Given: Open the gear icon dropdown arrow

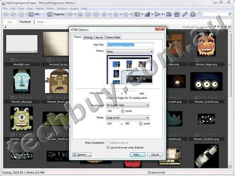Looking at the screenshot, I should tap(75, 14).
